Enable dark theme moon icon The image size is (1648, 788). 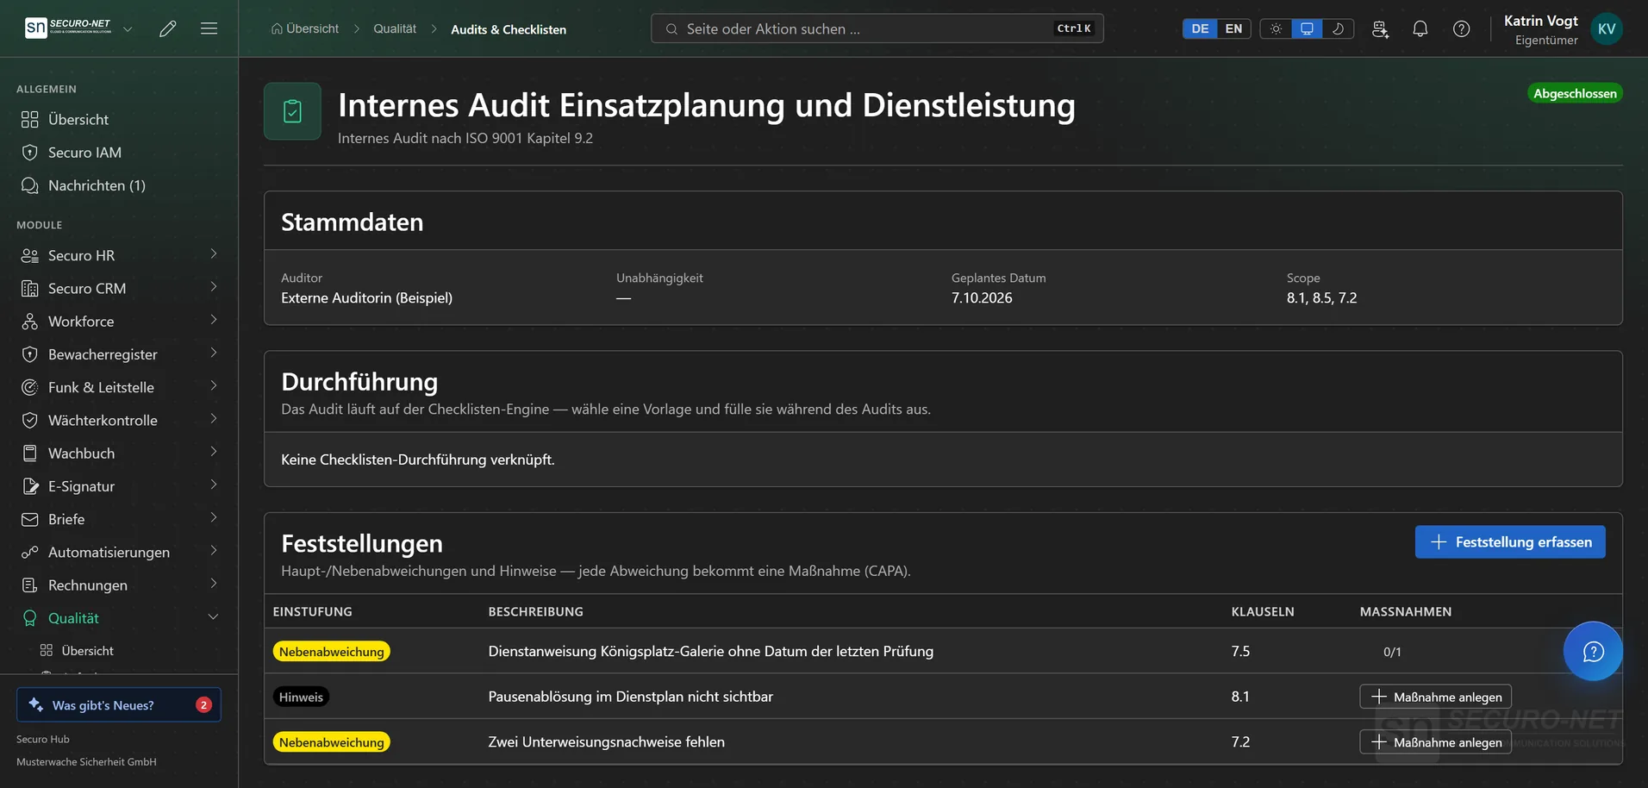pos(1338,28)
